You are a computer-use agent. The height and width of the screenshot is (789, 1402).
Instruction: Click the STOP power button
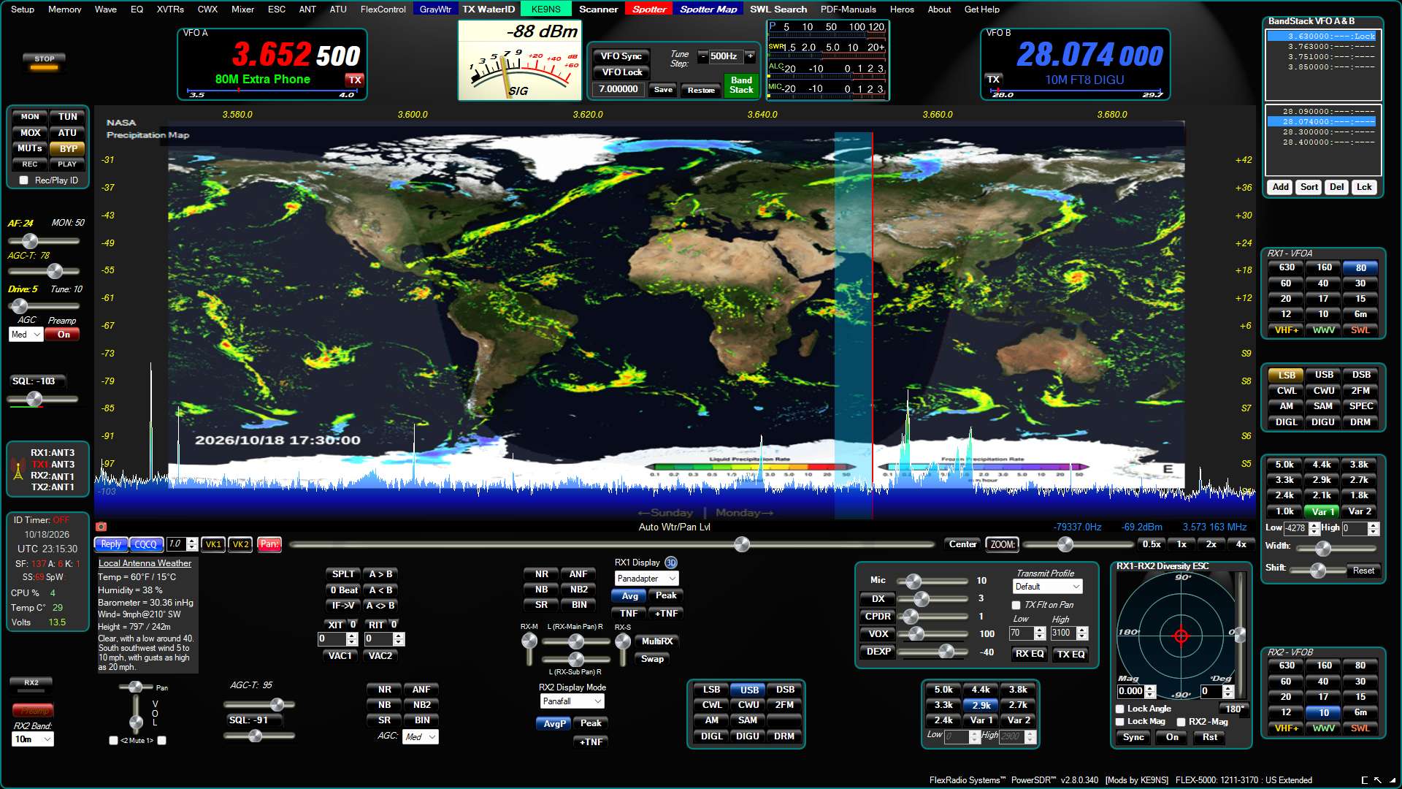[45, 61]
